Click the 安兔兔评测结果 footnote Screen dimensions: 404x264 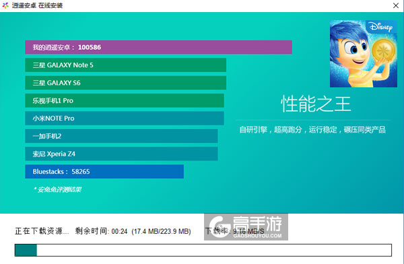point(57,189)
